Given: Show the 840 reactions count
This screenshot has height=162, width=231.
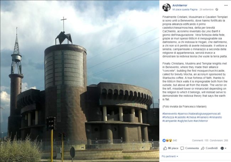Looking at the screenshot, I should (175, 140).
